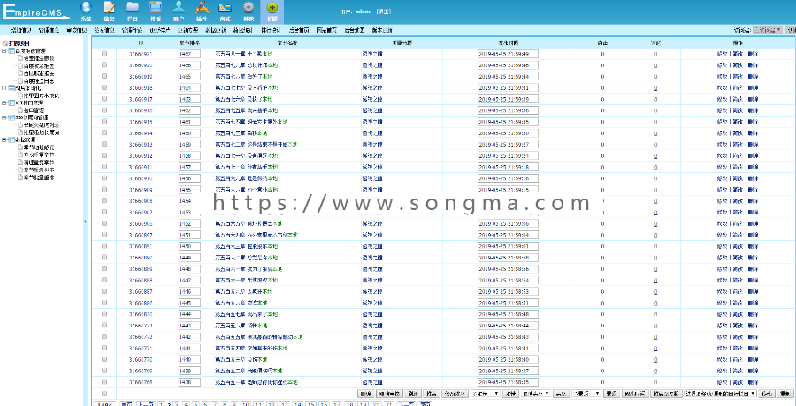Open the 模板 window icon
This screenshot has width=796, height=406.
click(156, 8)
